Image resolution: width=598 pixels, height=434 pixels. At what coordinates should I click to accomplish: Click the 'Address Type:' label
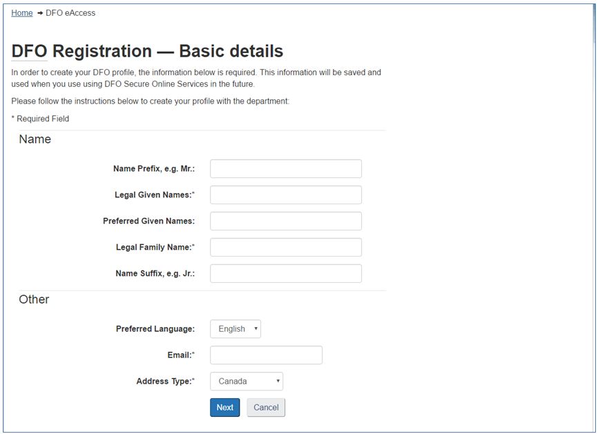pyautogui.click(x=166, y=381)
